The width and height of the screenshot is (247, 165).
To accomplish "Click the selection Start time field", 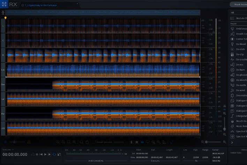I will [x=142, y=153].
